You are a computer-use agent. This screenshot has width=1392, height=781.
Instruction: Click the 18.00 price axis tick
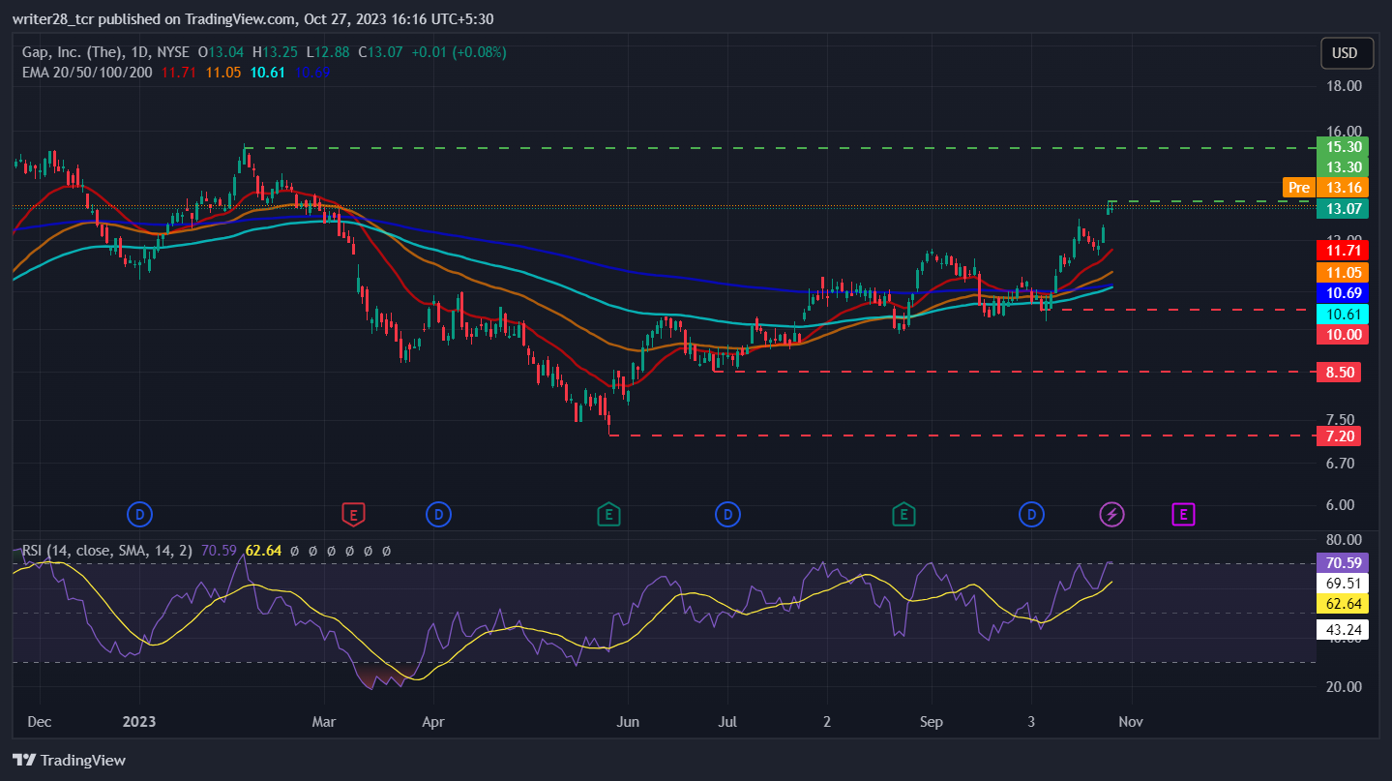tap(1345, 85)
